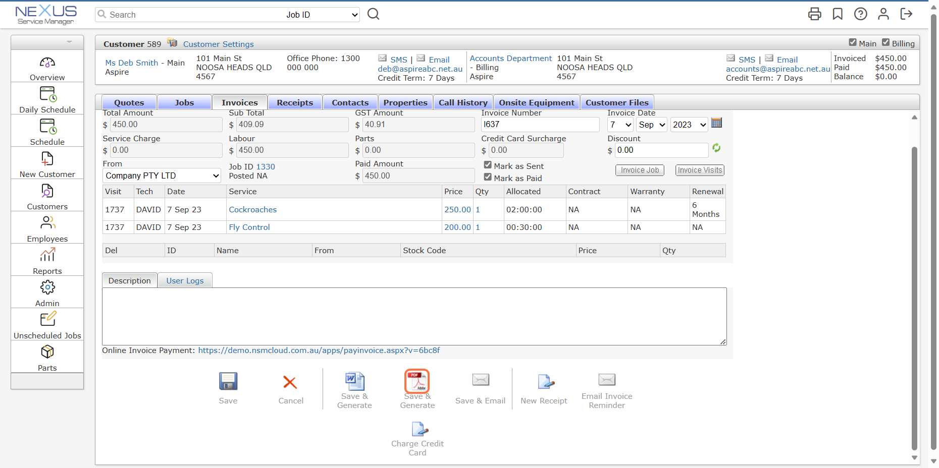Viewport: 939px width, 468px height.
Task: Click the help question mark icon
Action: [x=861, y=14]
